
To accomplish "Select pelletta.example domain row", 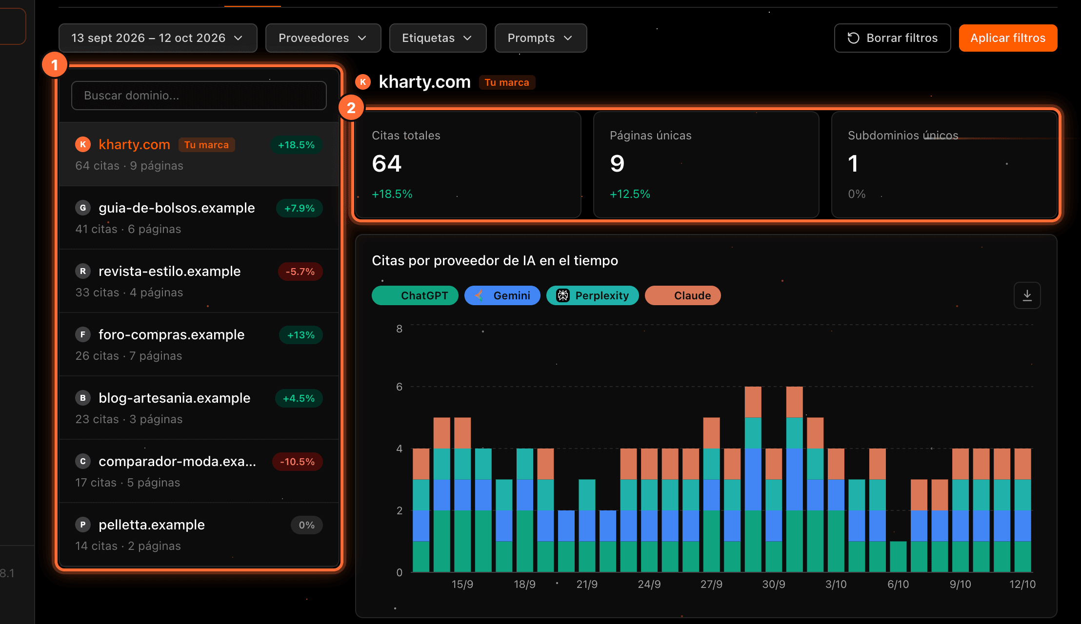I will [x=199, y=534].
